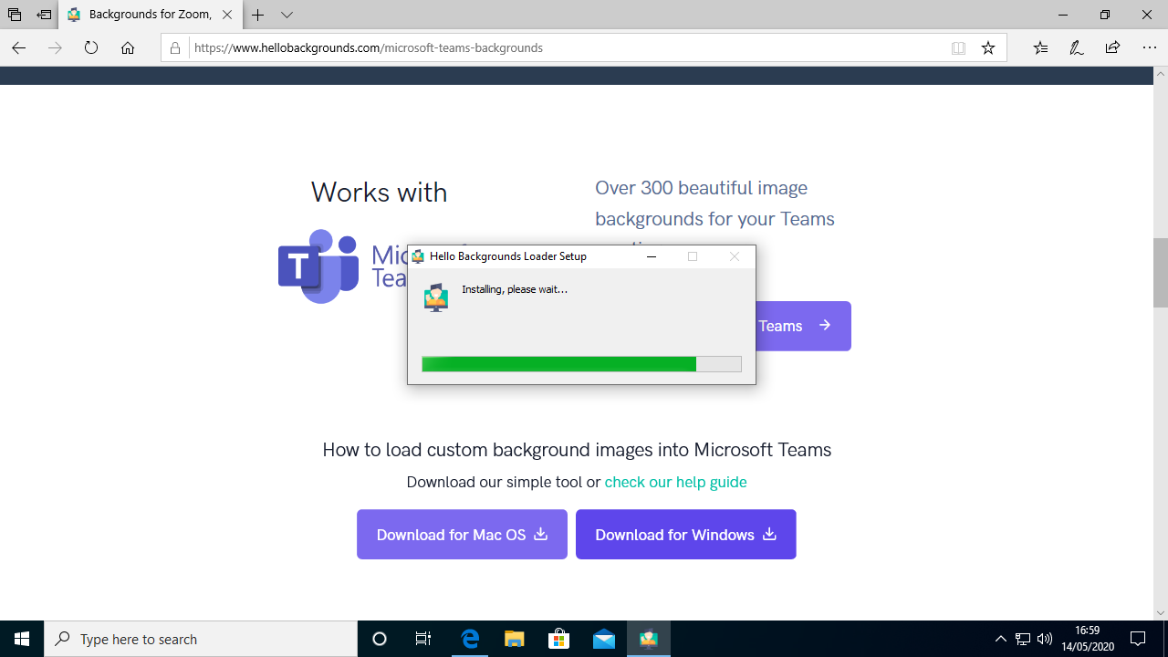Go back to previous page
Screen dimensions: 1168x657
click(18, 47)
